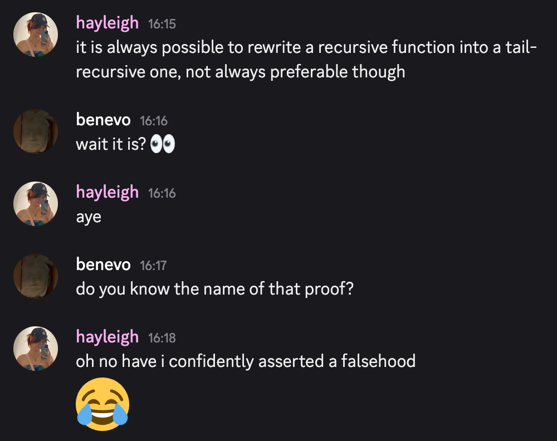The image size is (557, 441).
Task: Click the 'confidently asserted a falsehood' message
Action: (x=246, y=361)
